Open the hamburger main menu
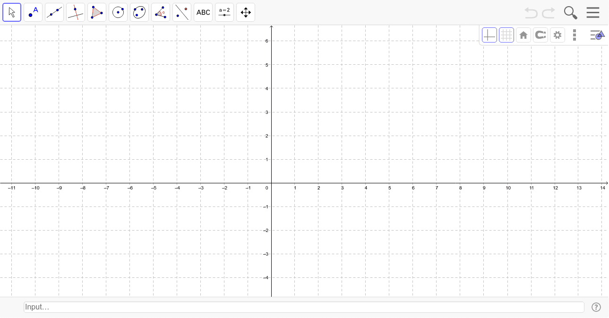Image resolution: width=609 pixels, height=318 pixels. 593,13
